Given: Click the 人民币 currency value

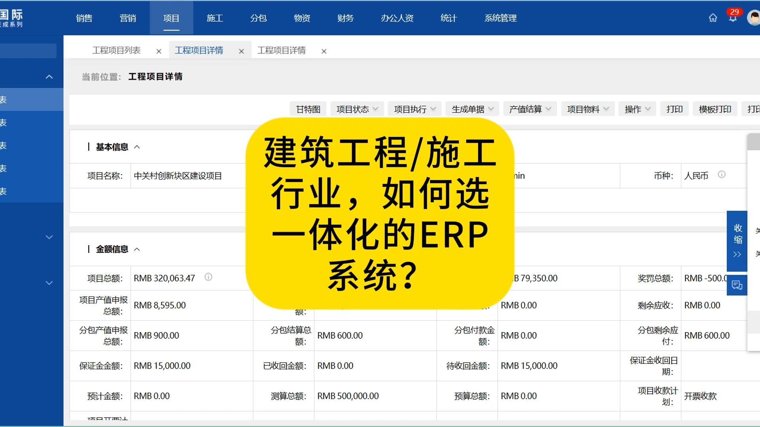Looking at the screenshot, I should tap(696, 176).
